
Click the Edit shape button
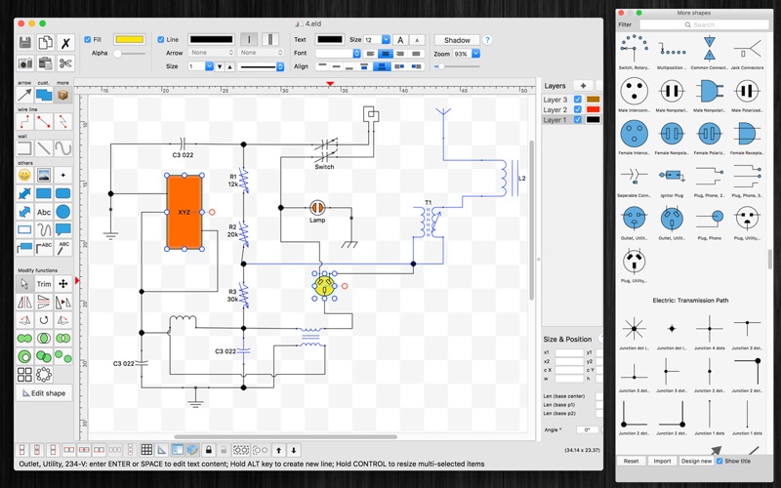[x=44, y=393]
